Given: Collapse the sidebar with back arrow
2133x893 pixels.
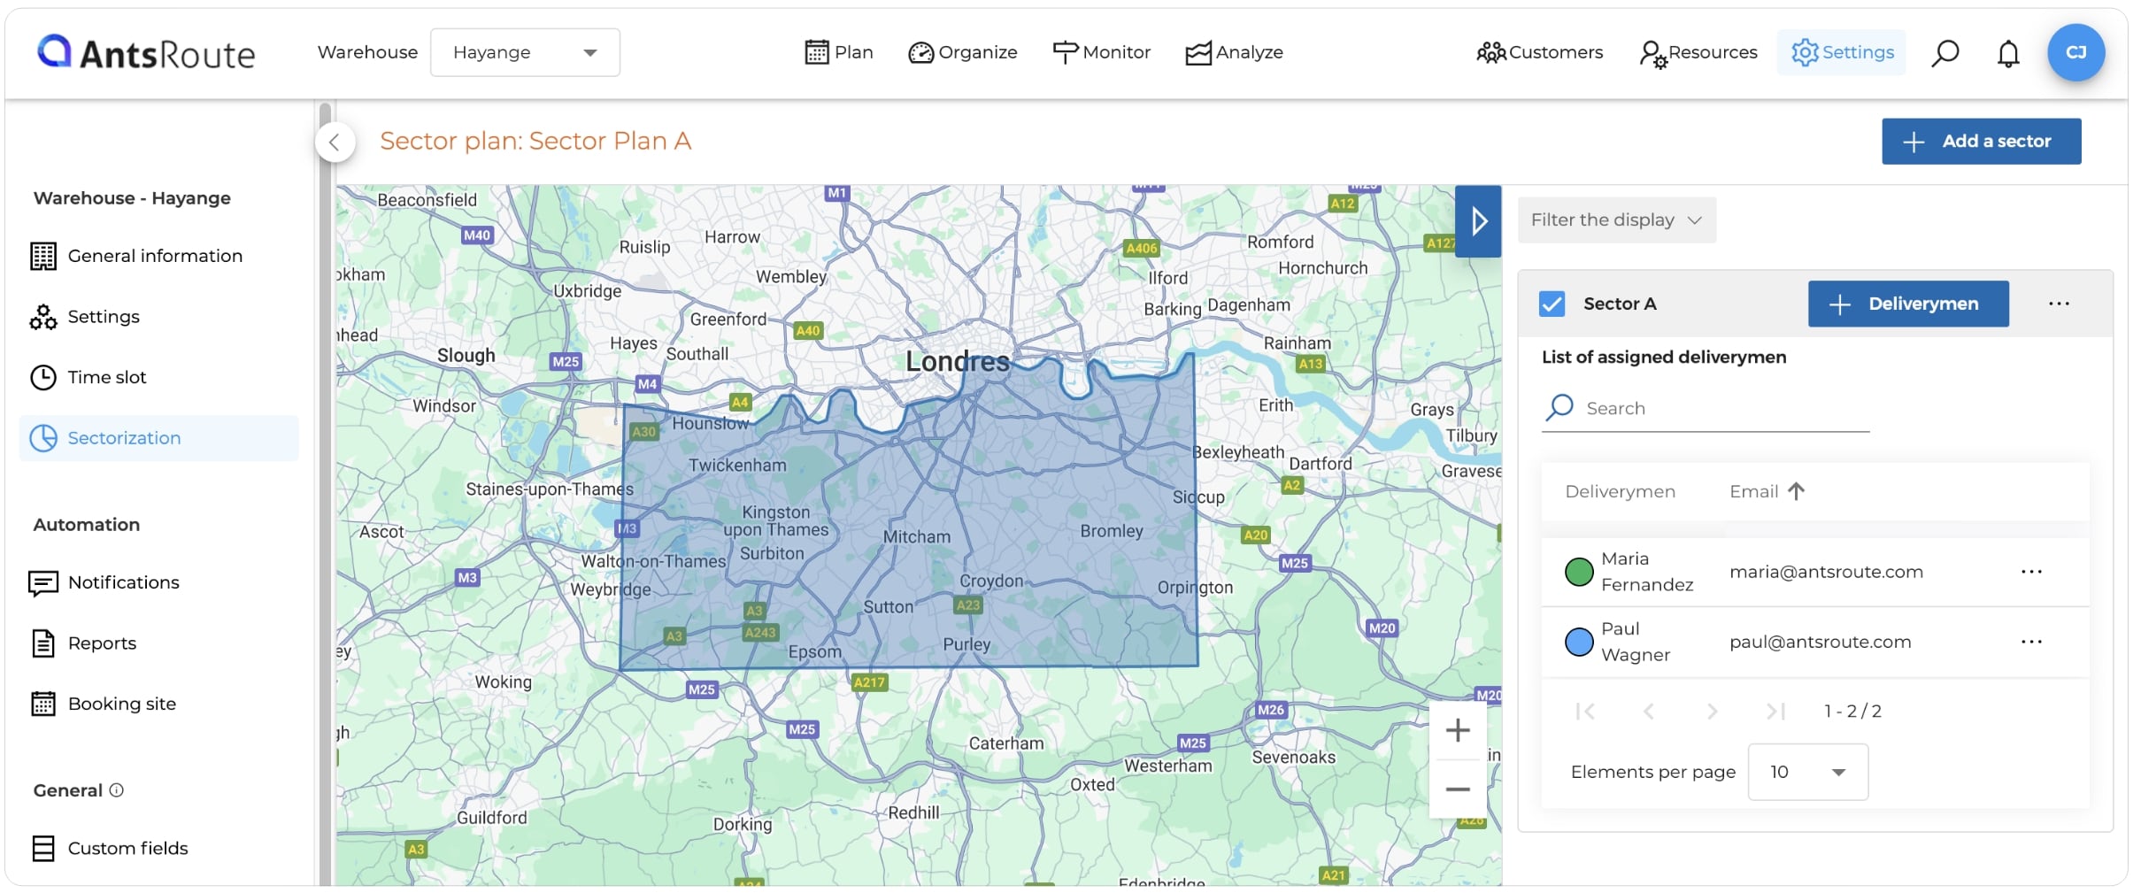Looking at the screenshot, I should click(335, 142).
